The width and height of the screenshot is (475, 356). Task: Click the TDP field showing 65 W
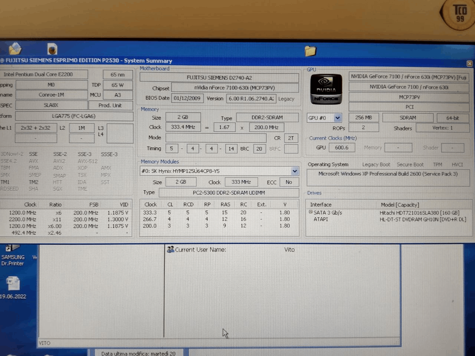118,85
